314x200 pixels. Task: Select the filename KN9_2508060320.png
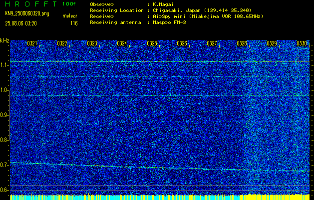pos(27,13)
